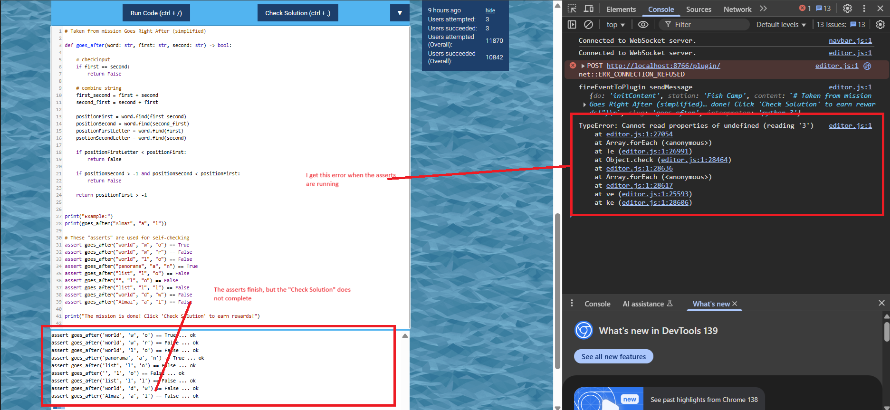Open the DevTools settings gear
Viewport: 890px width, 410px height.
coord(847,9)
